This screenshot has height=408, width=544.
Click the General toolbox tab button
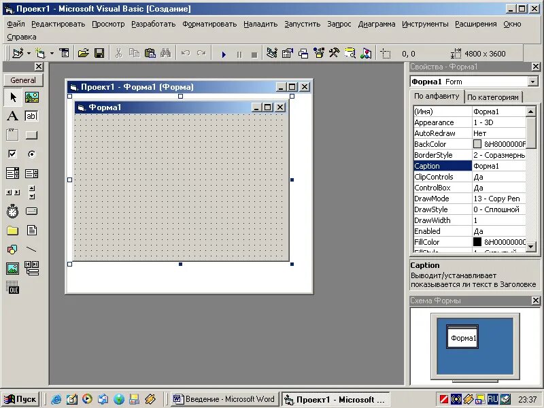pos(23,80)
